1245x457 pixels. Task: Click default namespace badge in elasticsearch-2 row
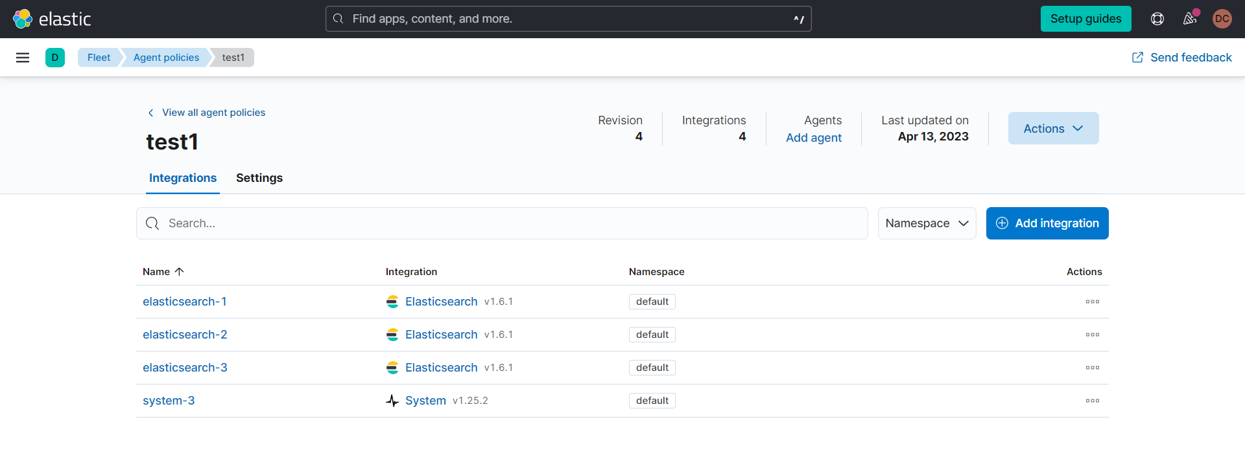652,335
